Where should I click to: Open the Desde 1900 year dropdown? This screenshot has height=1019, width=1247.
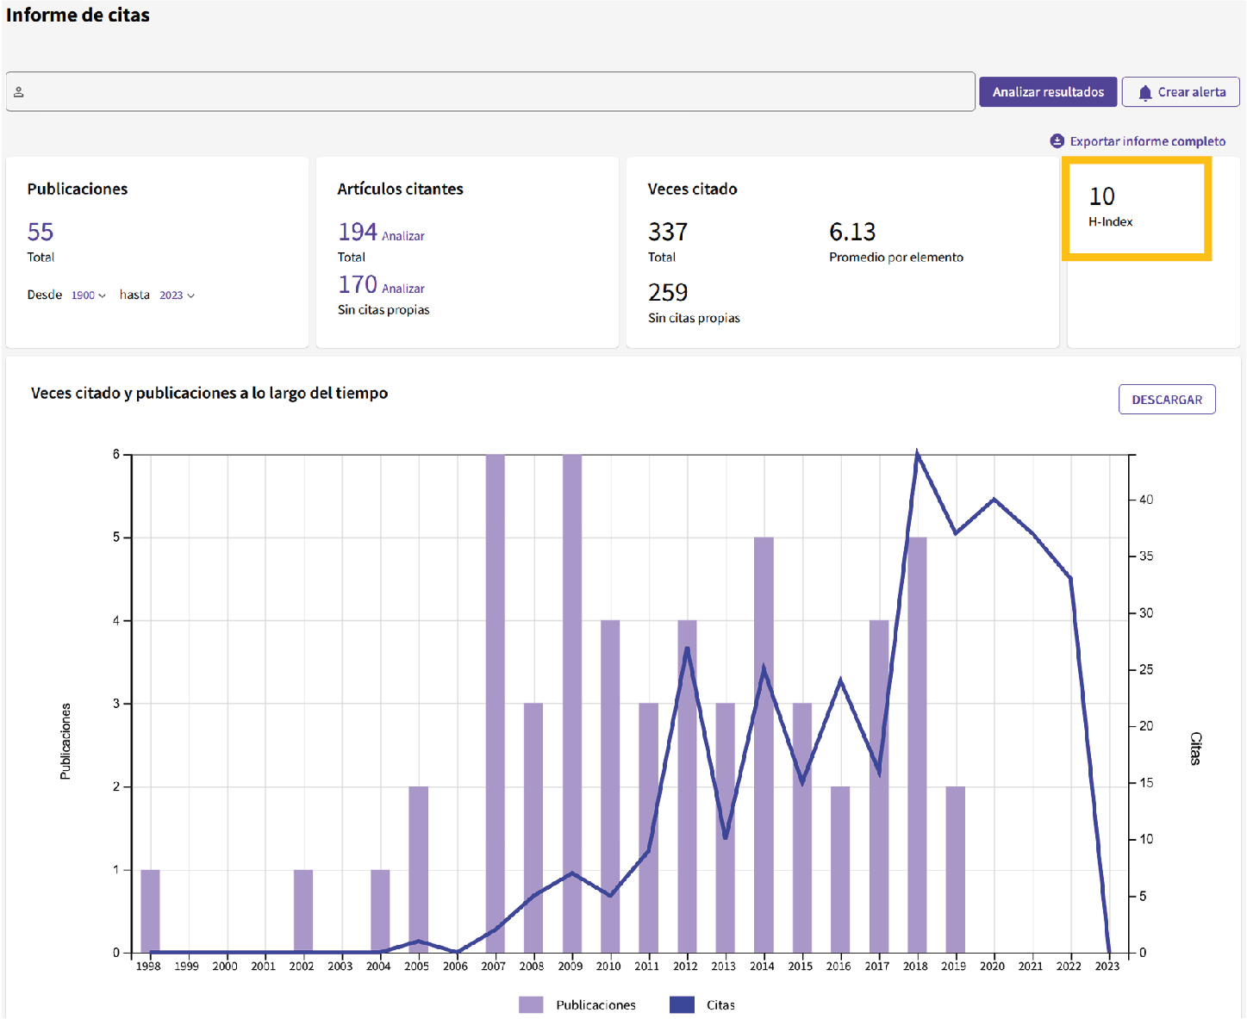tap(88, 295)
